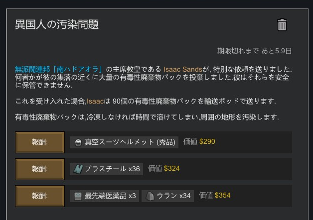
Task: Click the glitterworld medicine icon
Action: click(x=78, y=196)
